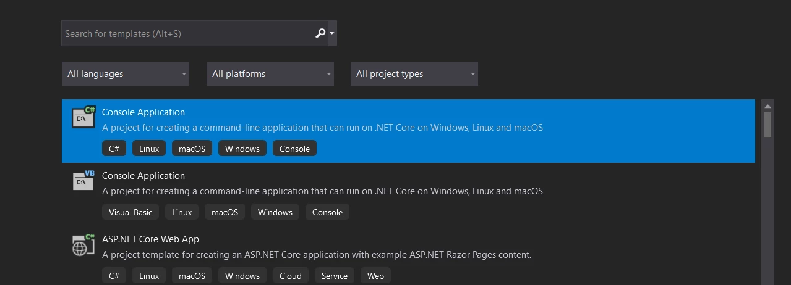The width and height of the screenshot is (791, 285).
Task: Expand the All languages dropdown
Action: coord(126,74)
